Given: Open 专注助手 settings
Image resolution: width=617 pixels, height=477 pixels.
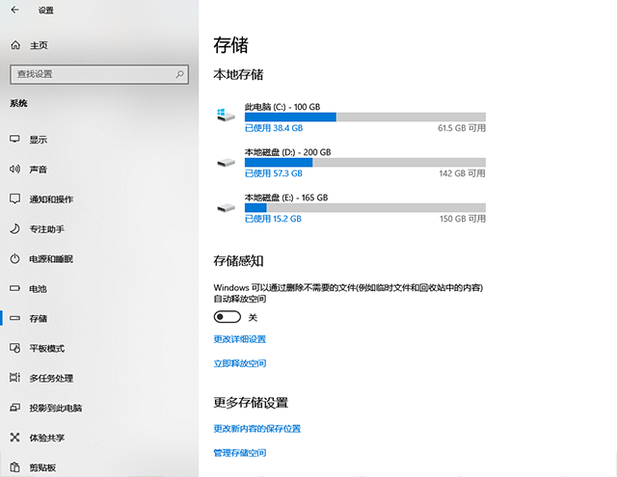Looking at the screenshot, I should coord(47,229).
